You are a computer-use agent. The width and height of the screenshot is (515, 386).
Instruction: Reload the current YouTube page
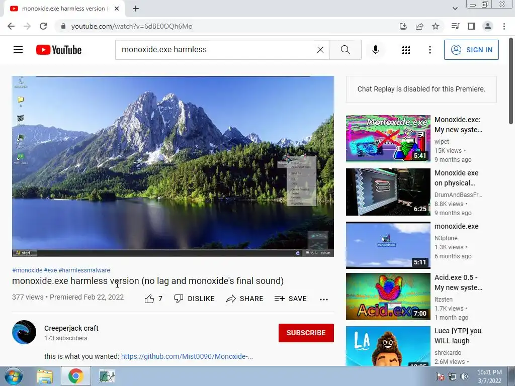[43, 26]
